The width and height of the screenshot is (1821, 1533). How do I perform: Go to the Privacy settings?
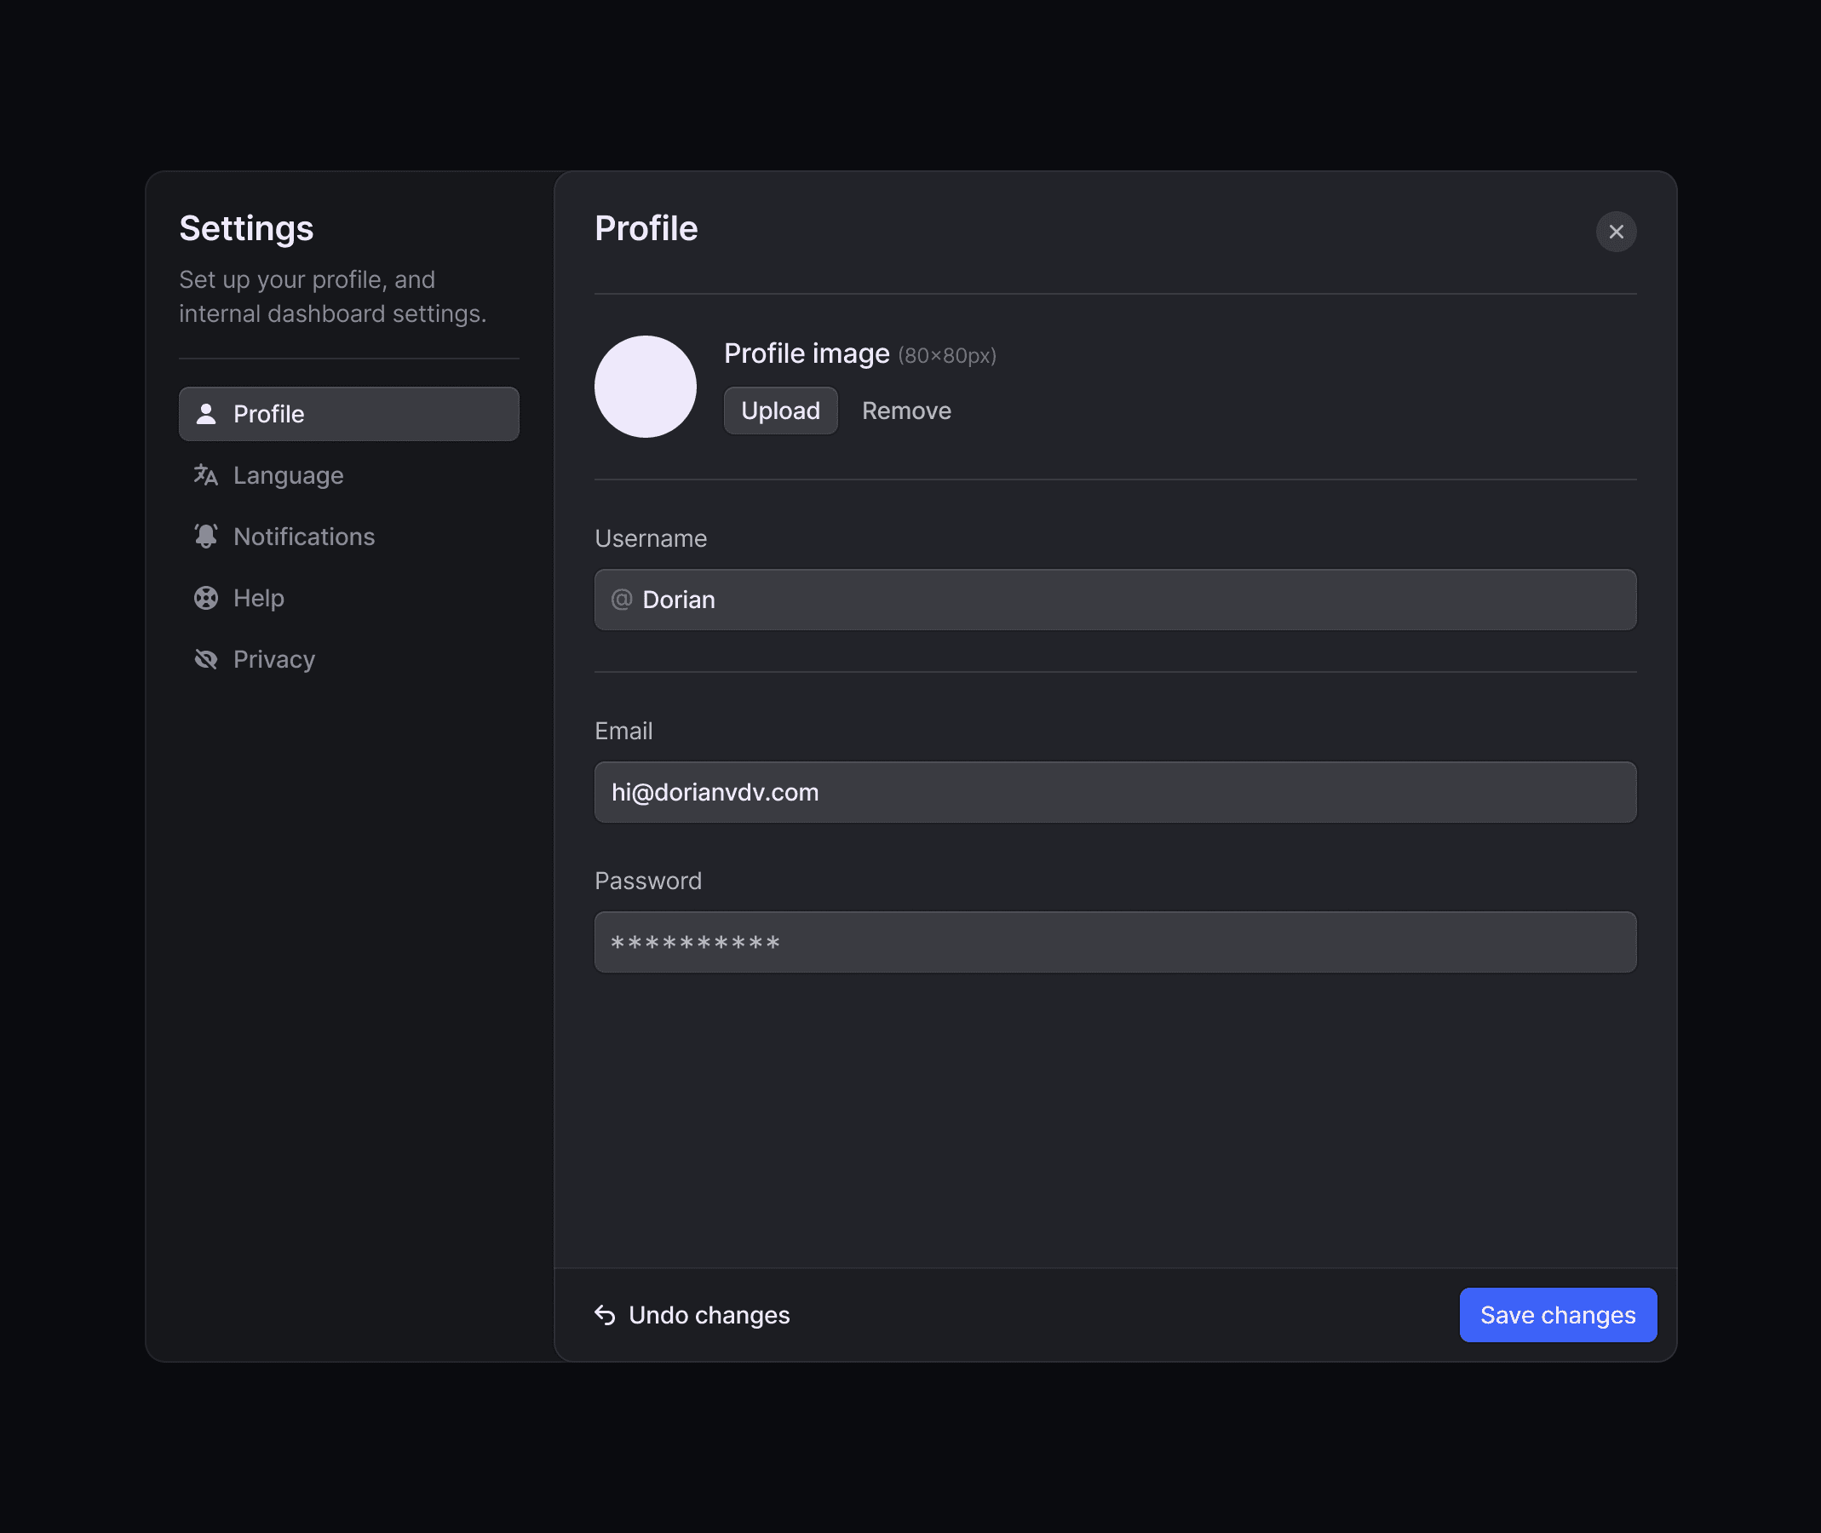(x=273, y=659)
